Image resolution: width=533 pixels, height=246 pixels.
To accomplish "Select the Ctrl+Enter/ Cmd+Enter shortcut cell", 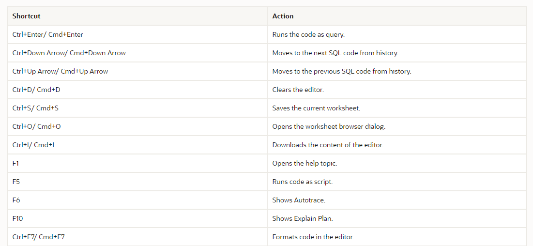I will [137, 34].
